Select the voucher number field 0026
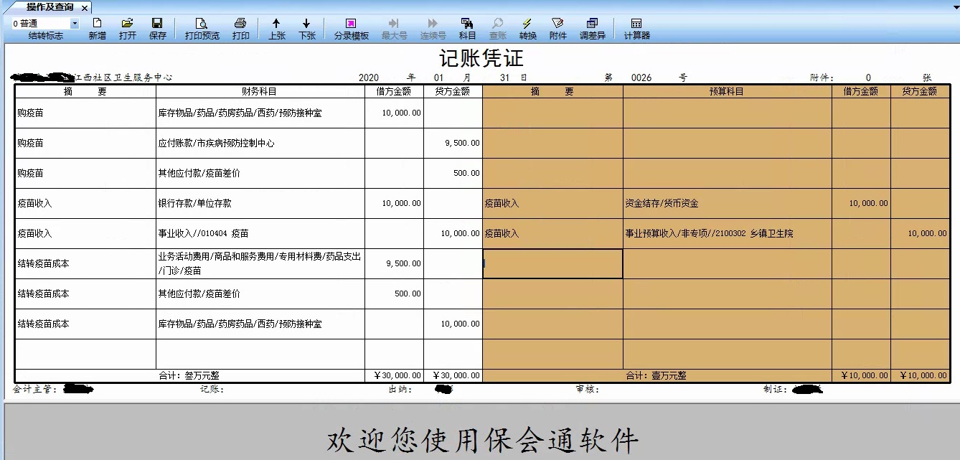This screenshot has height=460, width=960. [x=641, y=78]
